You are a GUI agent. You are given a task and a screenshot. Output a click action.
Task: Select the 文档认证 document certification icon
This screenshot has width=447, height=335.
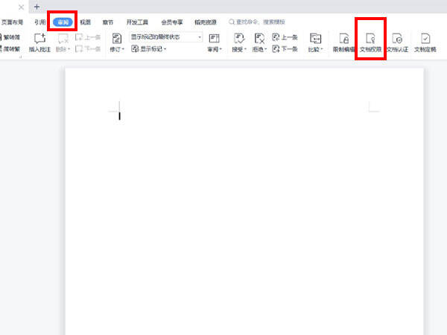(397, 42)
